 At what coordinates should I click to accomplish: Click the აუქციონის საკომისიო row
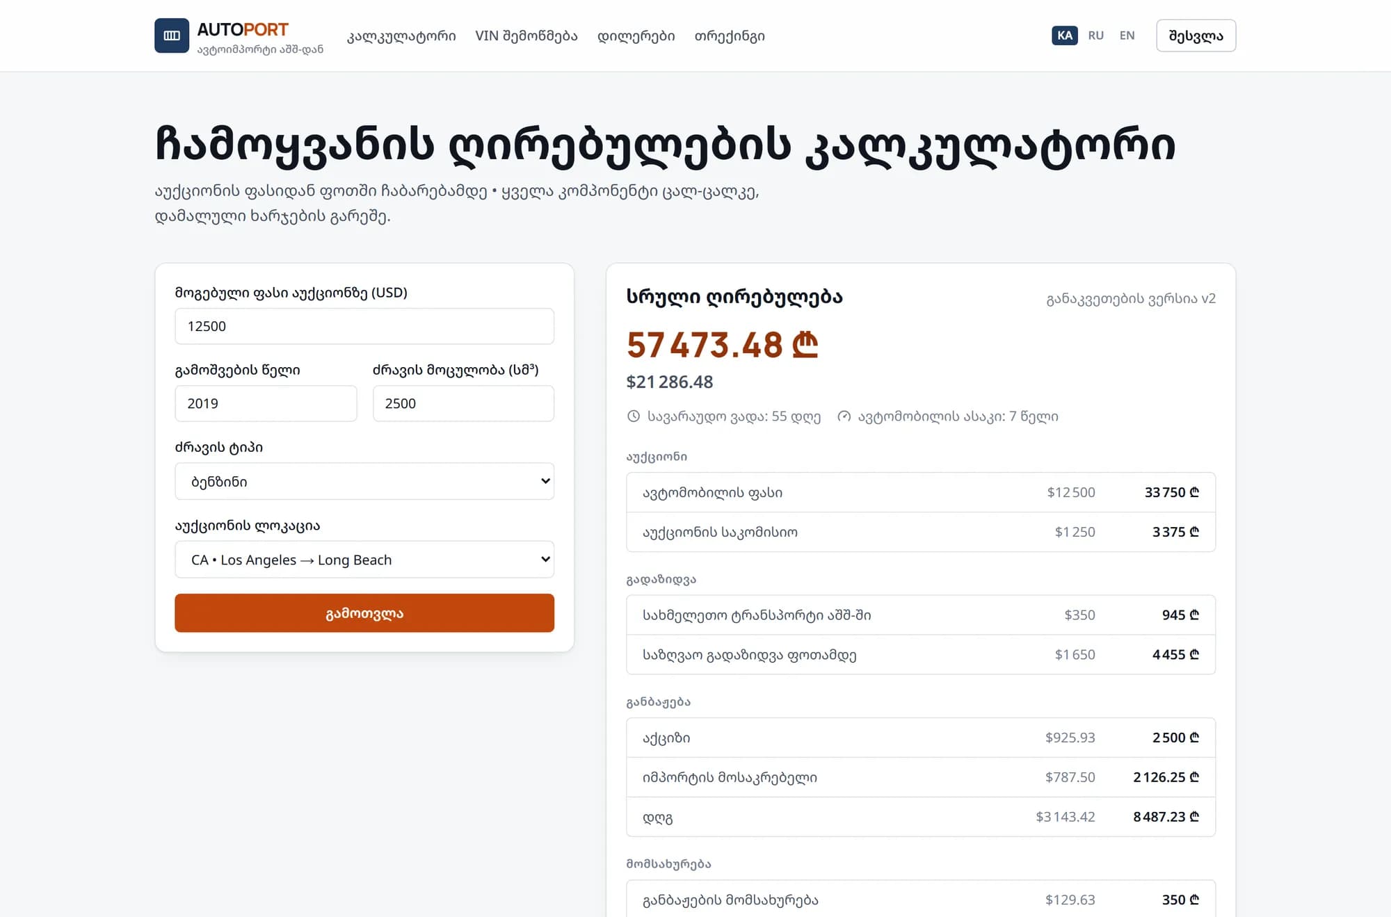click(x=921, y=532)
